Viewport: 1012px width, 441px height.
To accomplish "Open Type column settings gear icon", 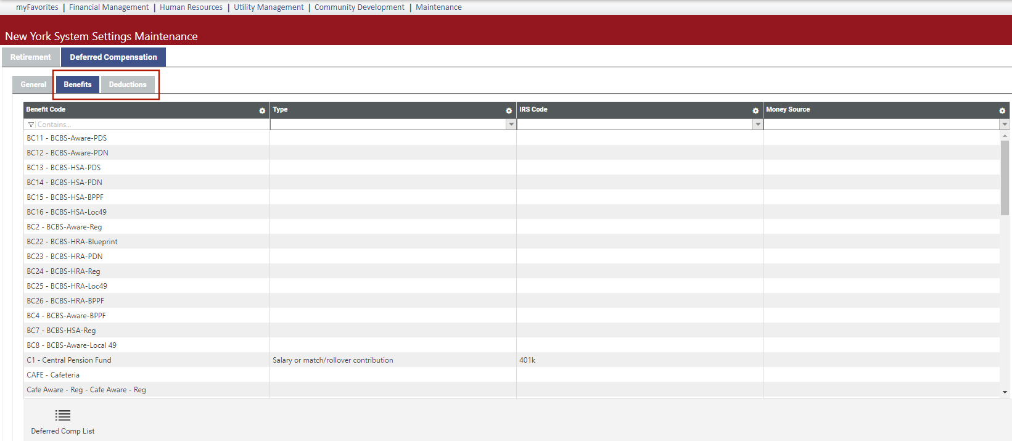I will pos(509,110).
